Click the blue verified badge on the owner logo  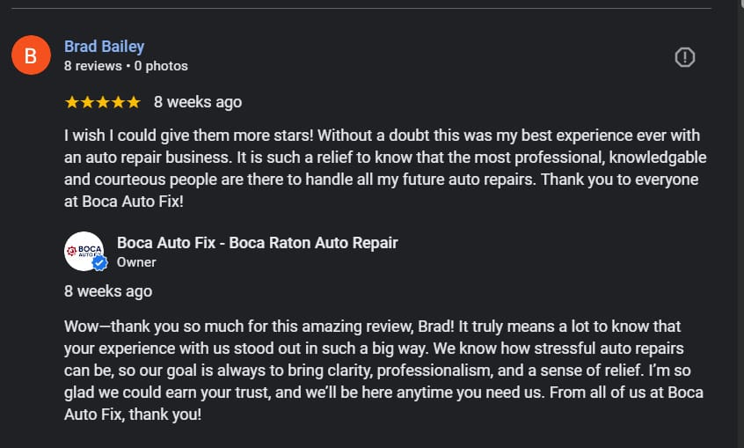pyautogui.click(x=99, y=263)
